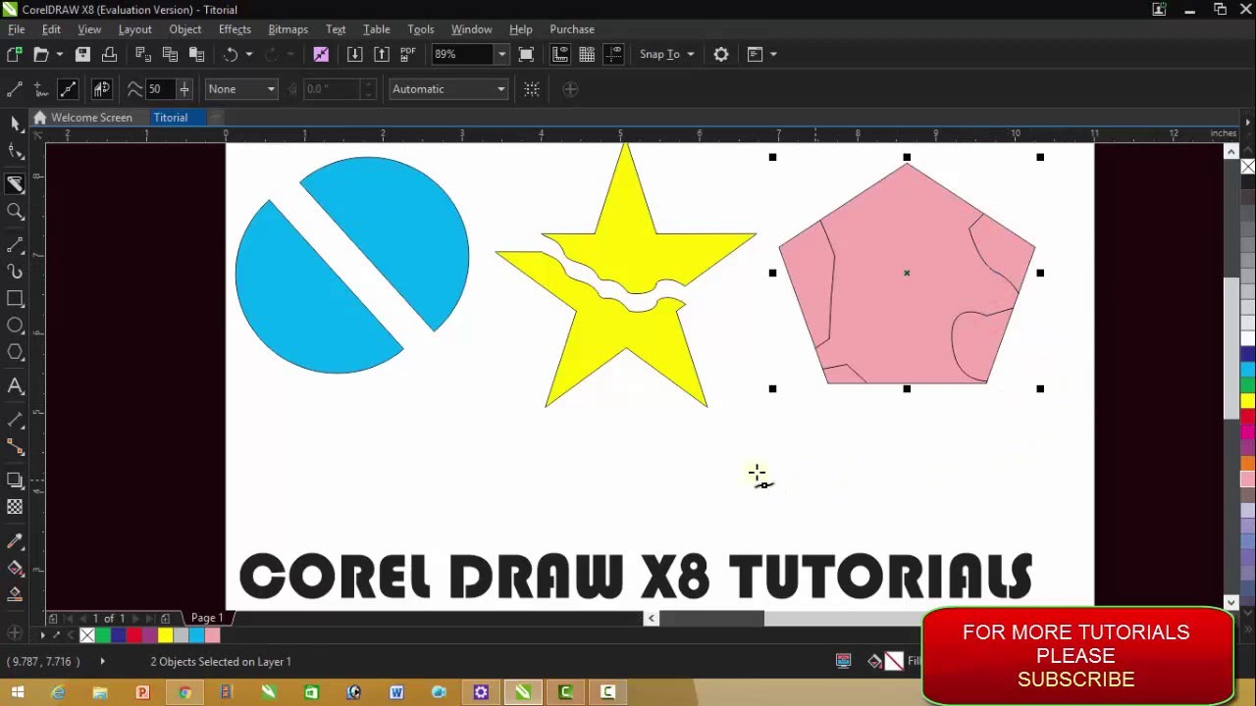Print the document

(x=109, y=54)
